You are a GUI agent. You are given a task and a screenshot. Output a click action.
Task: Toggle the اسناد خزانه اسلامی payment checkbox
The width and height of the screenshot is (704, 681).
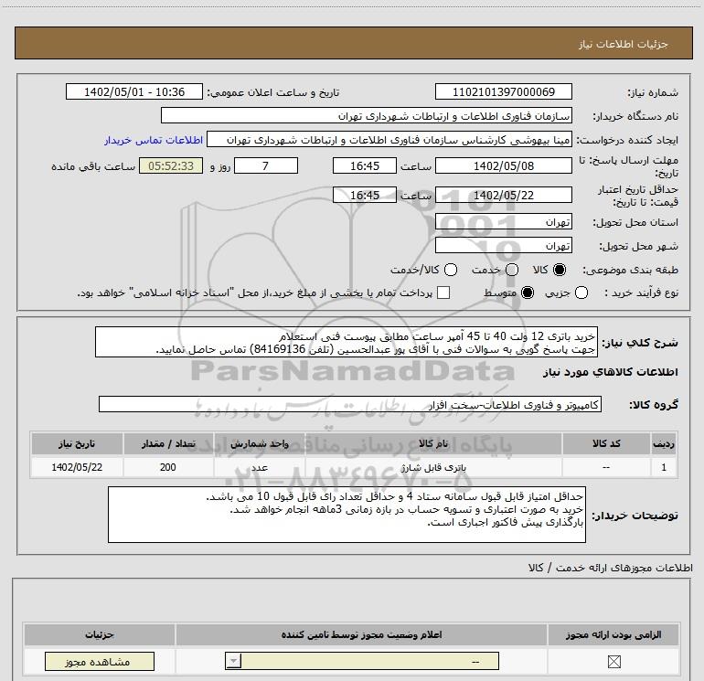tap(443, 293)
